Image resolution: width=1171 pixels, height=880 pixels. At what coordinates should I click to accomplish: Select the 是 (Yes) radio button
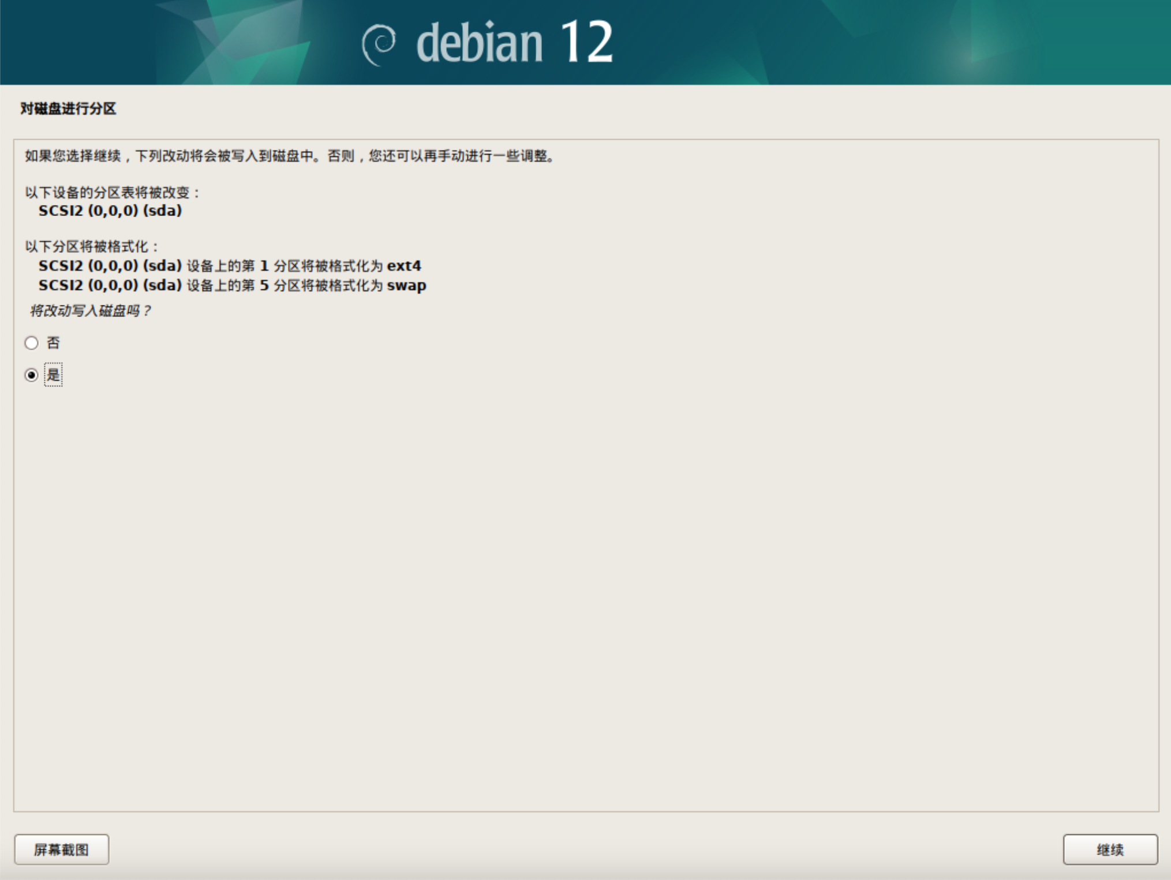[x=32, y=375]
